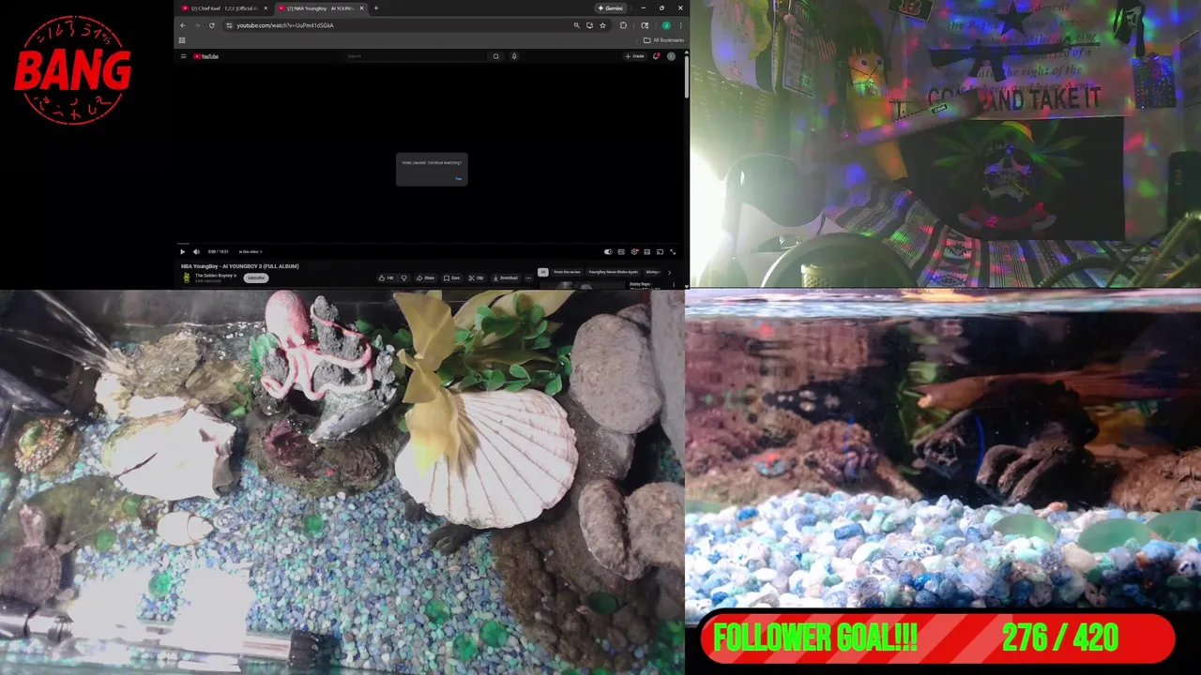Open the Chrome profile avatar

pos(666,25)
